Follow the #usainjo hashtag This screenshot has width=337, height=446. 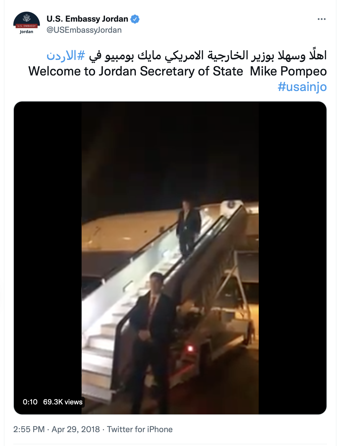point(302,87)
